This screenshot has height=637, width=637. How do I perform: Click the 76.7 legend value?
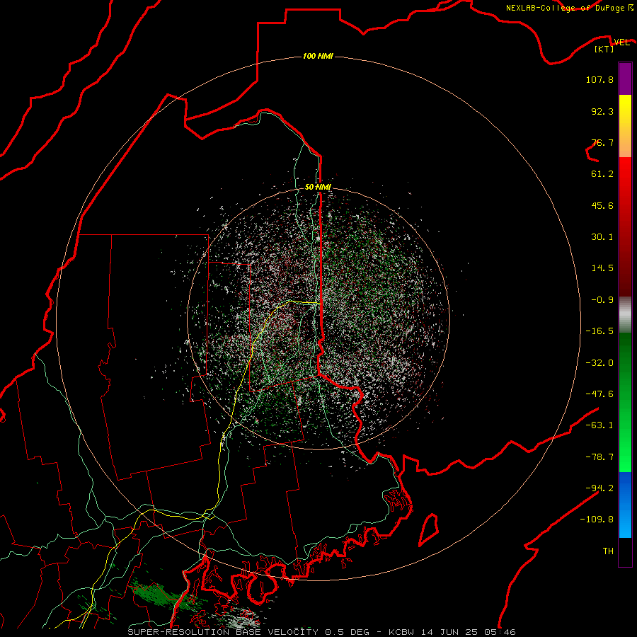coord(602,142)
